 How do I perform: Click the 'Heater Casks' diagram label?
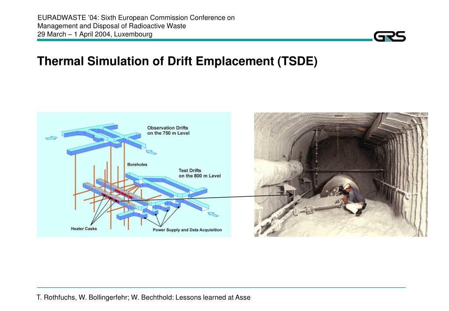(84, 229)
